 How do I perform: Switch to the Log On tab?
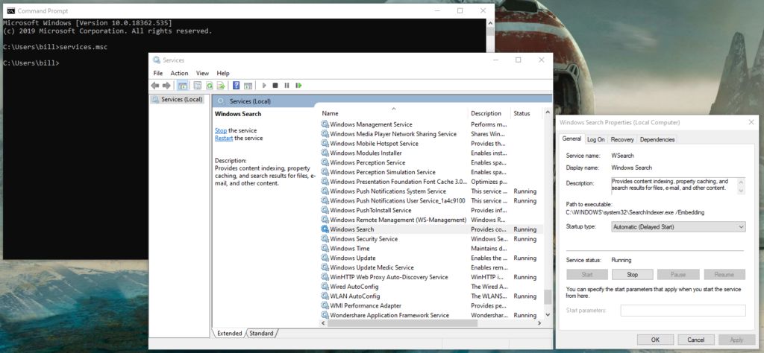point(596,139)
